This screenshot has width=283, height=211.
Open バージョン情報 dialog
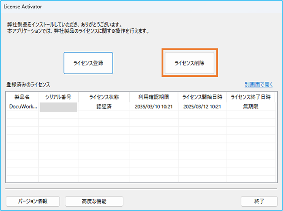(x=33, y=201)
